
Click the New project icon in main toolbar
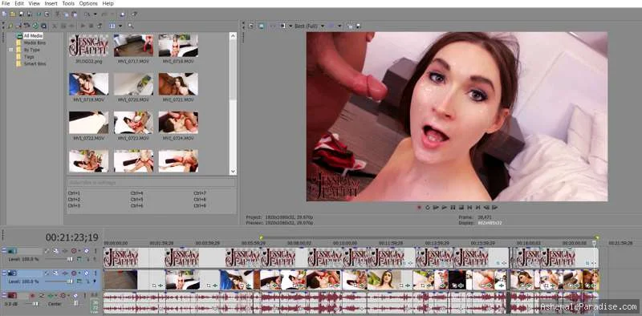[x=4, y=14]
